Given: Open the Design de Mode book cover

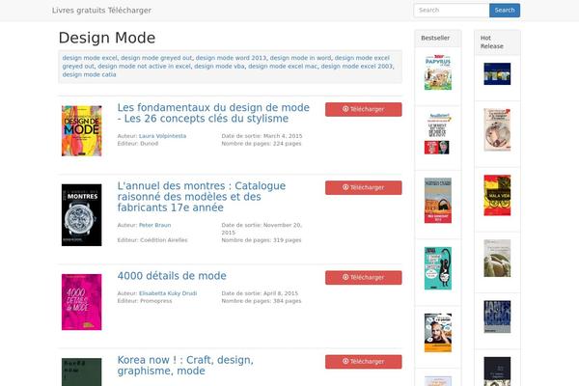Looking at the screenshot, I should pos(82,131).
